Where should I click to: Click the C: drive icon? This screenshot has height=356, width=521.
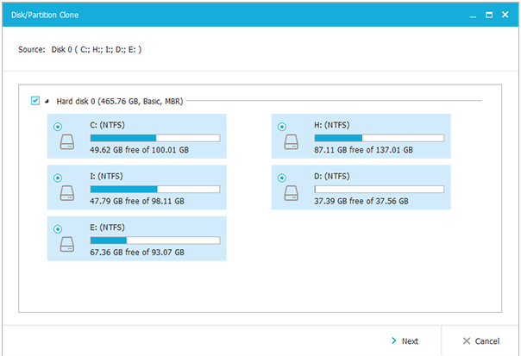click(67, 144)
